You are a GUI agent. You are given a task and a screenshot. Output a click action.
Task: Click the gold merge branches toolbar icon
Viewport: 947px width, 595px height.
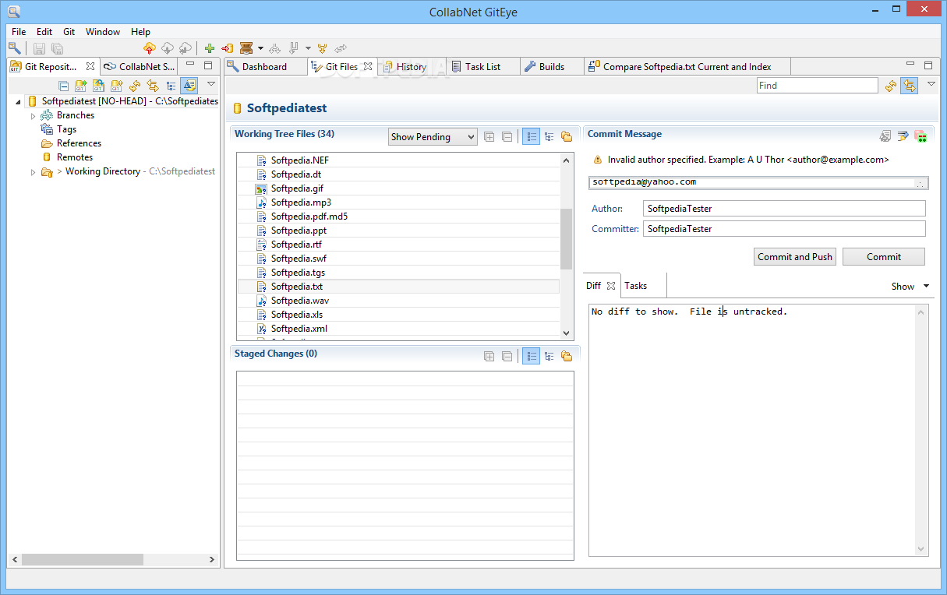coord(323,48)
